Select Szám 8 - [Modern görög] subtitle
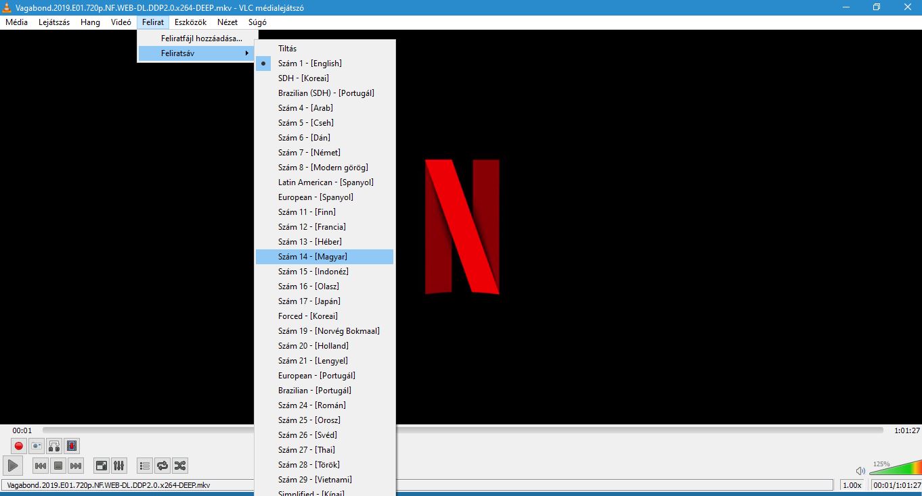The width and height of the screenshot is (922, 496). [x=325, y=168]
